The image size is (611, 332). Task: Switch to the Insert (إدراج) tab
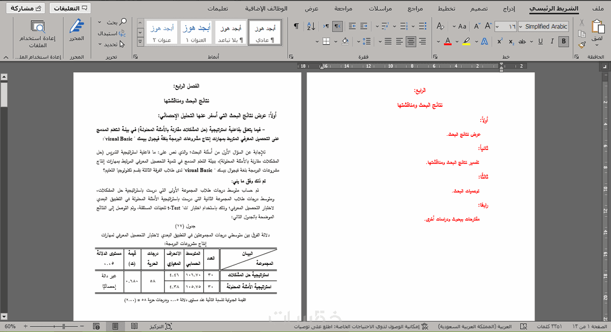509,9
